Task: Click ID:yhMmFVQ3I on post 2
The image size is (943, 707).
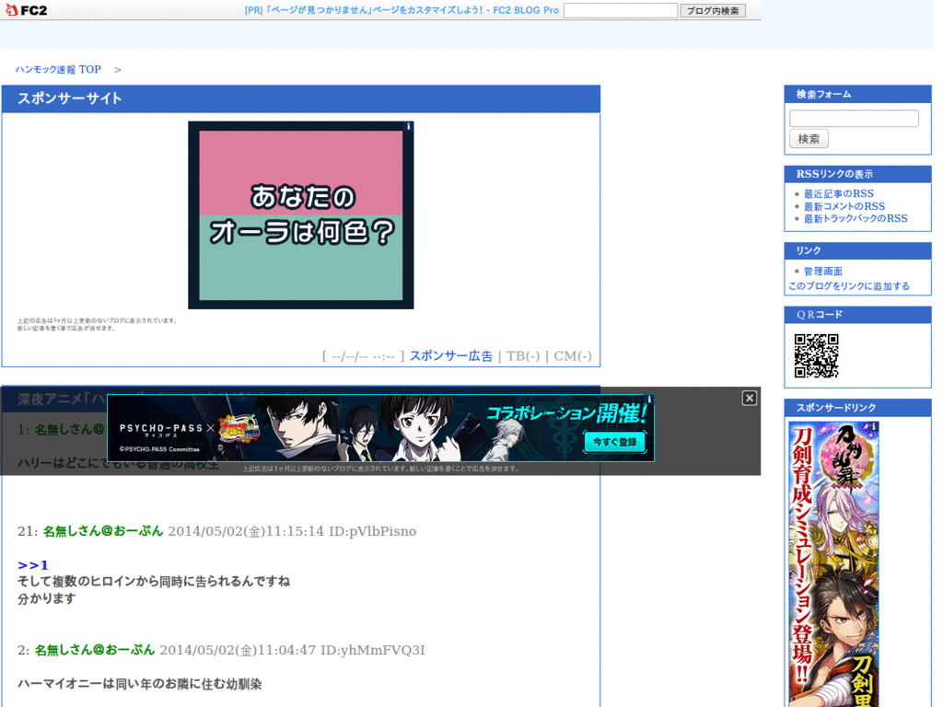Action: 372,650
